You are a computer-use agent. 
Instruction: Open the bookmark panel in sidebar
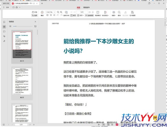(4, 22)
